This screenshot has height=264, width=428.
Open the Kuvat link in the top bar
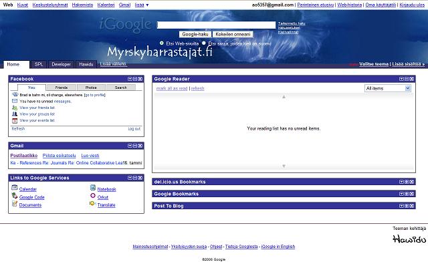pos(22,5)
